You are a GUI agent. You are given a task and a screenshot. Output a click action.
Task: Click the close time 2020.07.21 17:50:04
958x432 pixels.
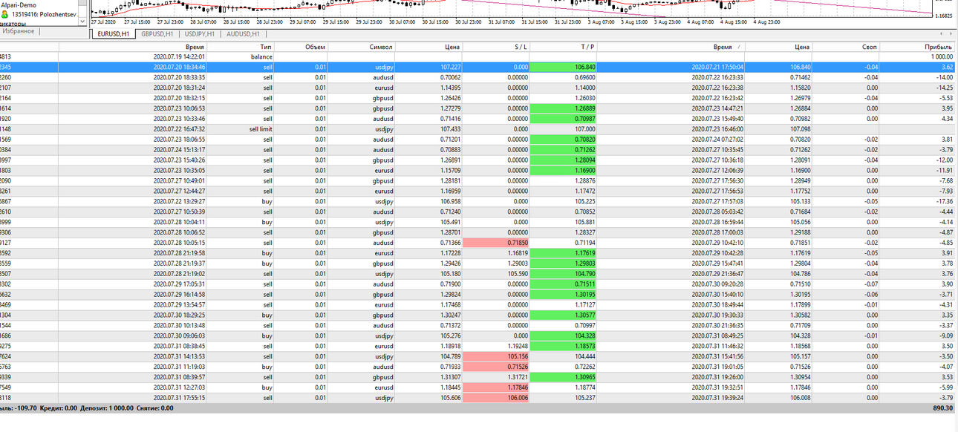(x=717, y=67)
